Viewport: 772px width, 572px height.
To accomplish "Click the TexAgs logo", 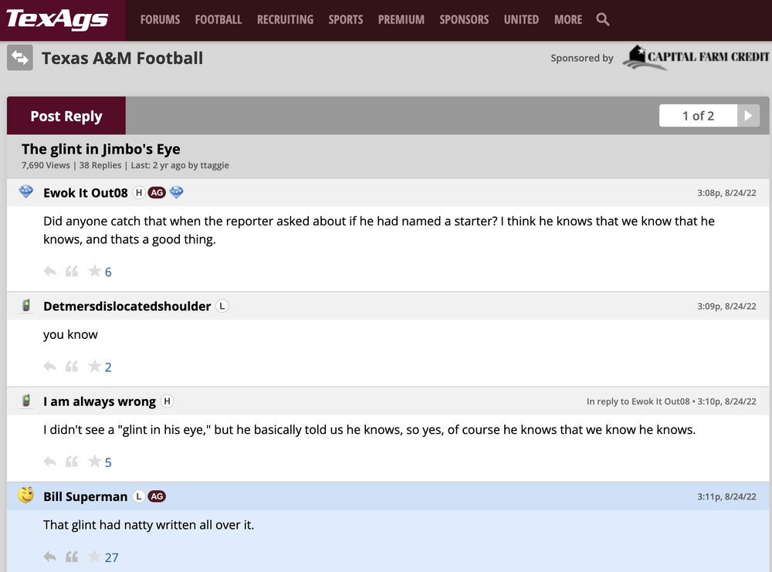I will (57, 19).
